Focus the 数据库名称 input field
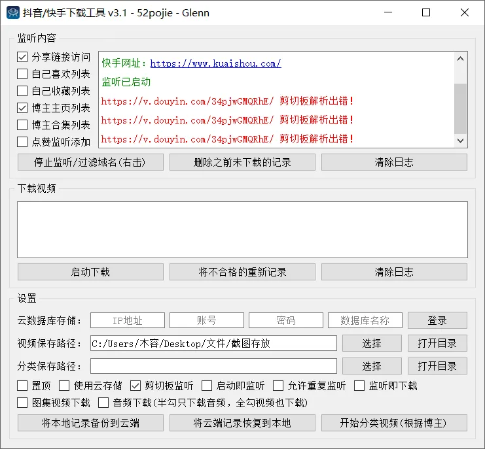Viewport: 485px width, 449px height. coord(365,320)
